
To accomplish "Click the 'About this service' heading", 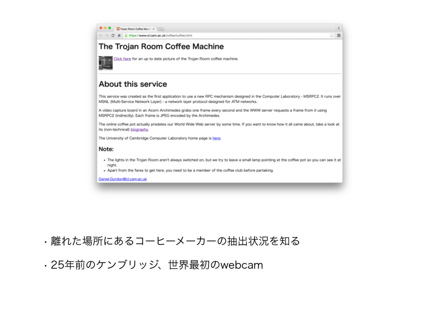I will coord(133,84).
